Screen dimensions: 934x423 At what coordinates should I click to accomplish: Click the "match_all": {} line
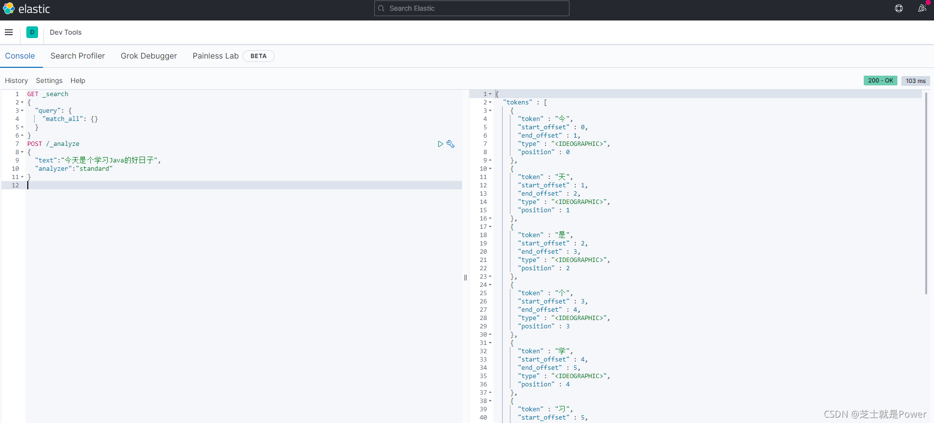coord(70,119)
